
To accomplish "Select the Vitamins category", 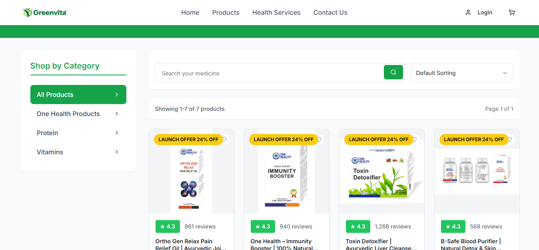I will coord(78,152).
